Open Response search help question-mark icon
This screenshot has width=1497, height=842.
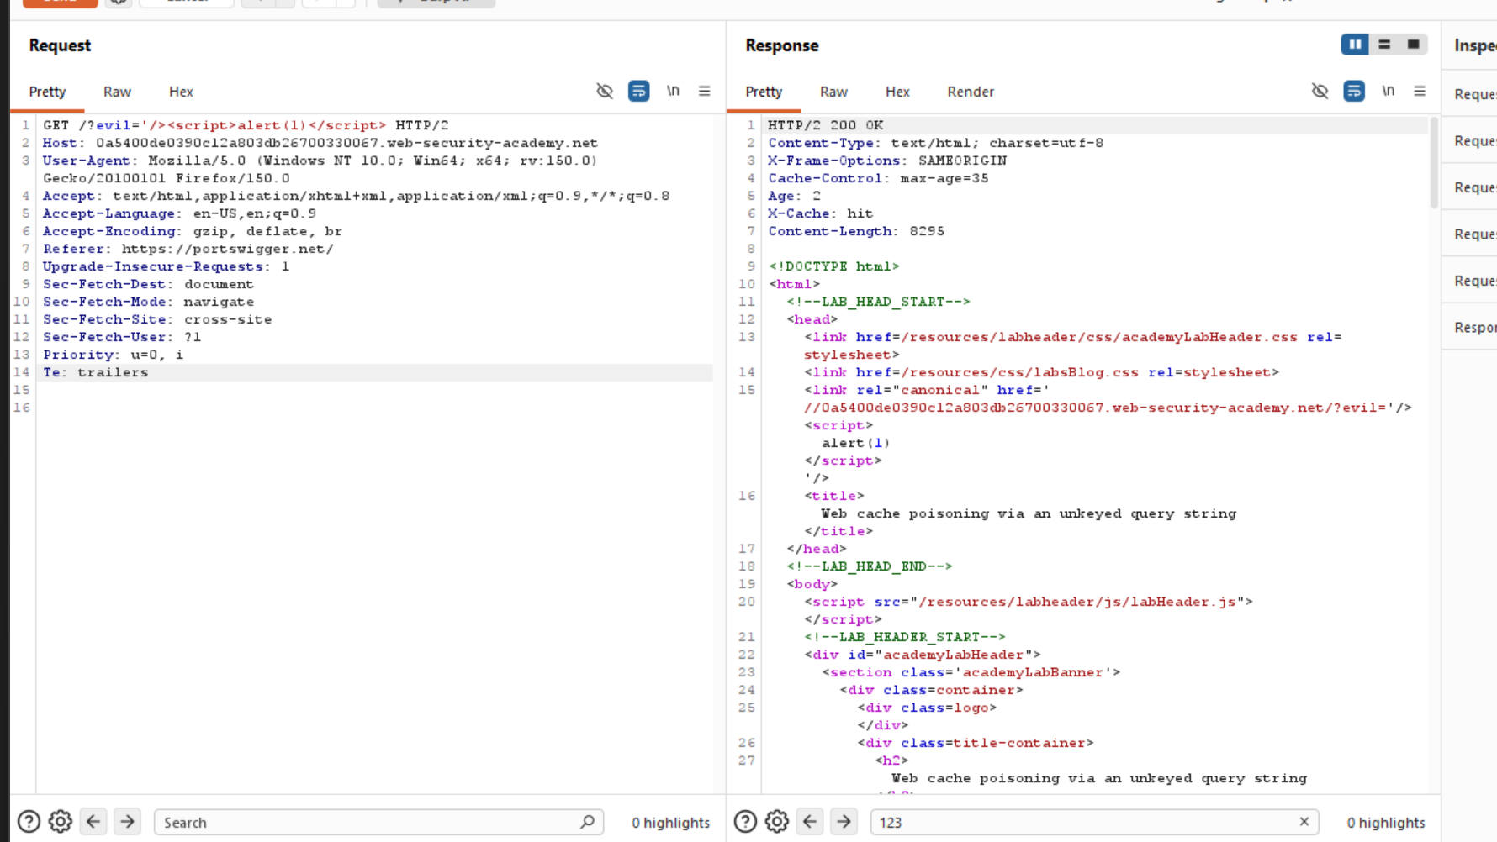[x=745, y=822]
